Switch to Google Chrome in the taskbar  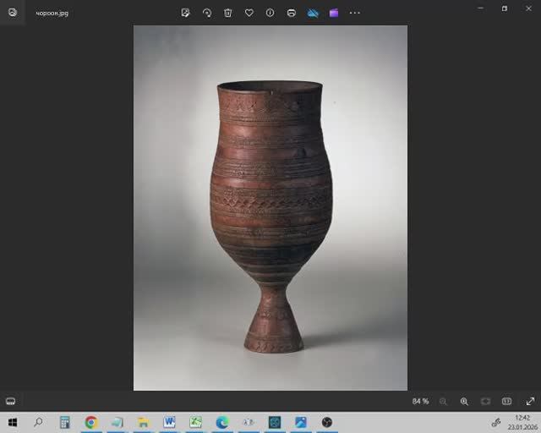pyautogui.click(x=91, y=422)
